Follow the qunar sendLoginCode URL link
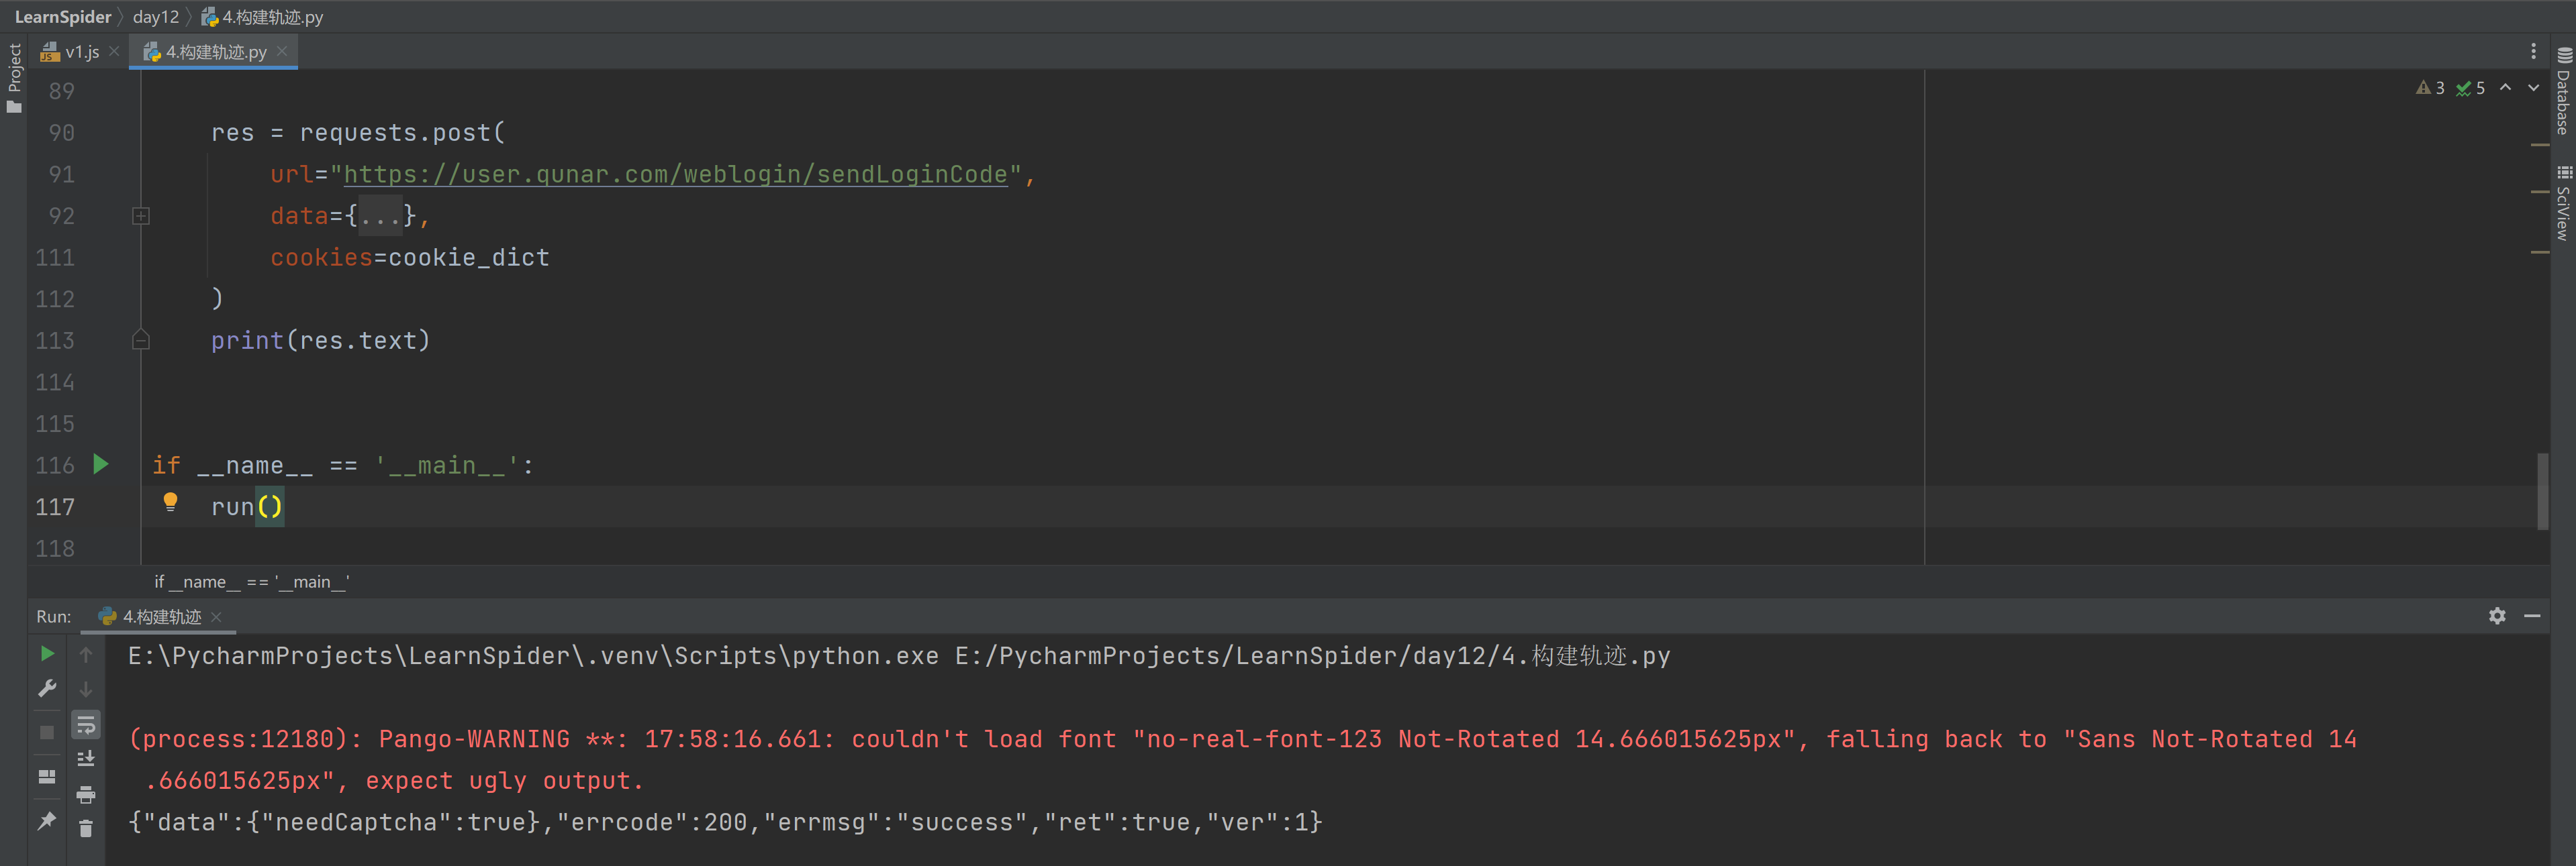This screenshot has width=2576, height=866. (675, 175)
